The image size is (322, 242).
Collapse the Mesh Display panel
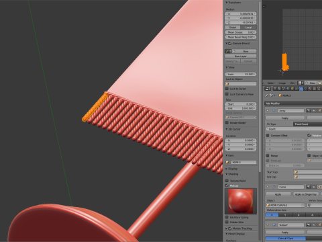(227, 234)
